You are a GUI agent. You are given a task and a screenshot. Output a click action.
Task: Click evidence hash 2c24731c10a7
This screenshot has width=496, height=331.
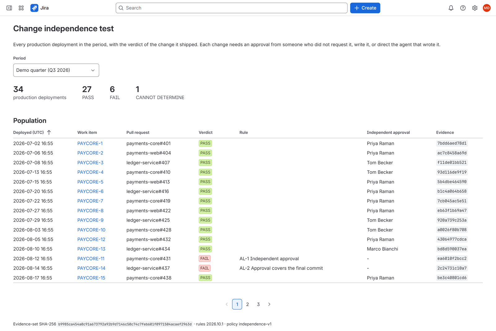[x=452, y=268]
